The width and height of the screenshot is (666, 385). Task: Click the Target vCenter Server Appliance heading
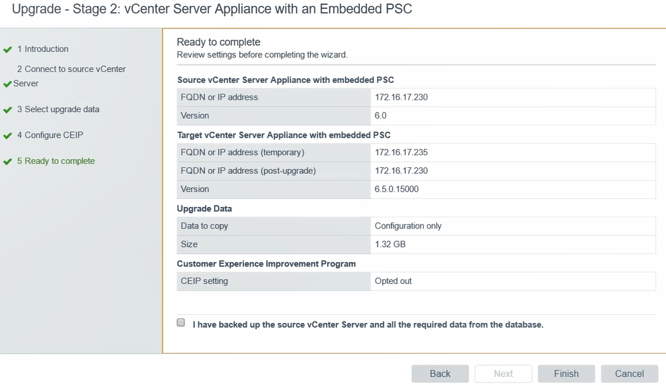[x=284, y=135]
